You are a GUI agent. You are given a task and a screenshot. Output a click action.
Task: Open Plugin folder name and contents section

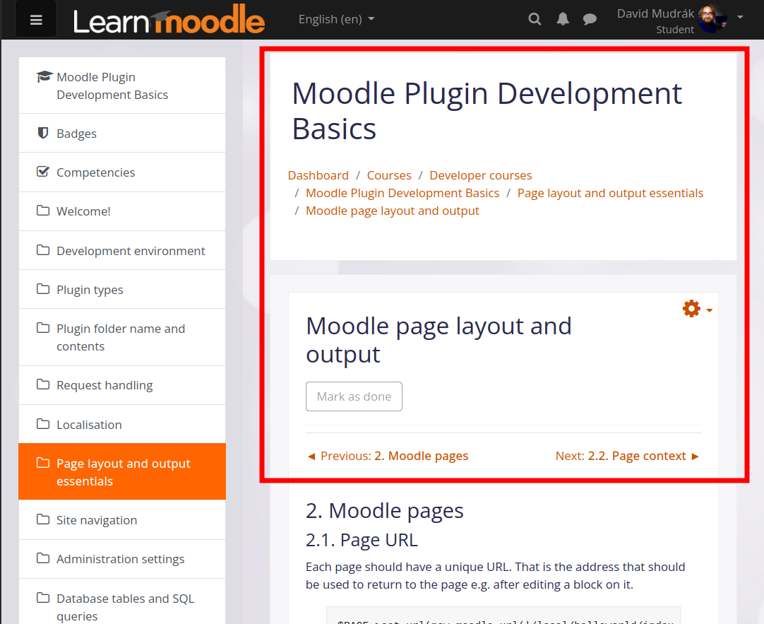click(122, 337)
